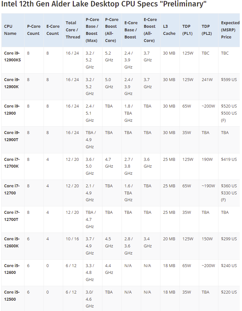This screenshot has height=311, width=242.
Task: Click the Core i9-12900T row name
Action: click(12, 136)
